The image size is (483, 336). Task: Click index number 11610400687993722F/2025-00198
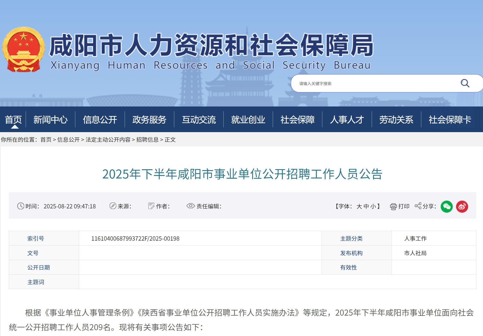coord(135,239)
